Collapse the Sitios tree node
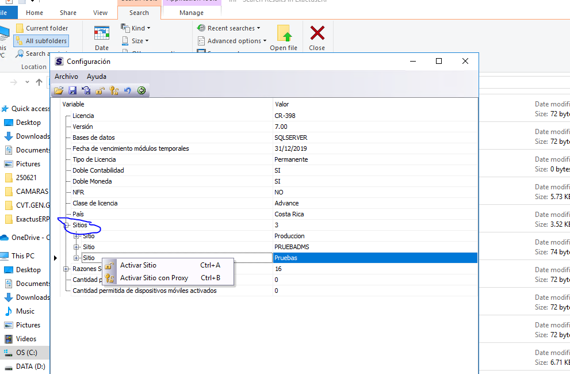The image size is (570, 374). pyautogui.click(x=66, y=225)
